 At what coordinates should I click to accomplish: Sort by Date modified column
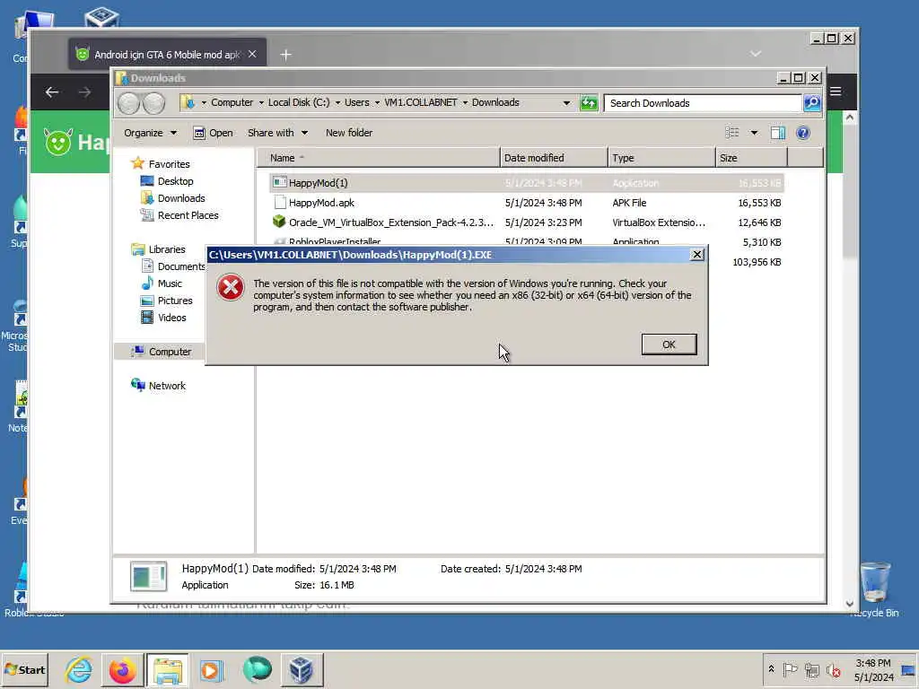click(554, 158)
